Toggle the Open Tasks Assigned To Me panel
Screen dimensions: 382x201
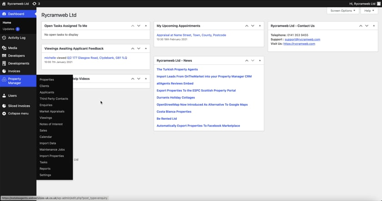146,26
